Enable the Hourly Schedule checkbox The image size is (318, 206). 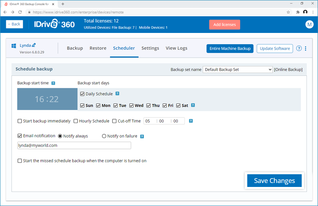tap(76, 121)
